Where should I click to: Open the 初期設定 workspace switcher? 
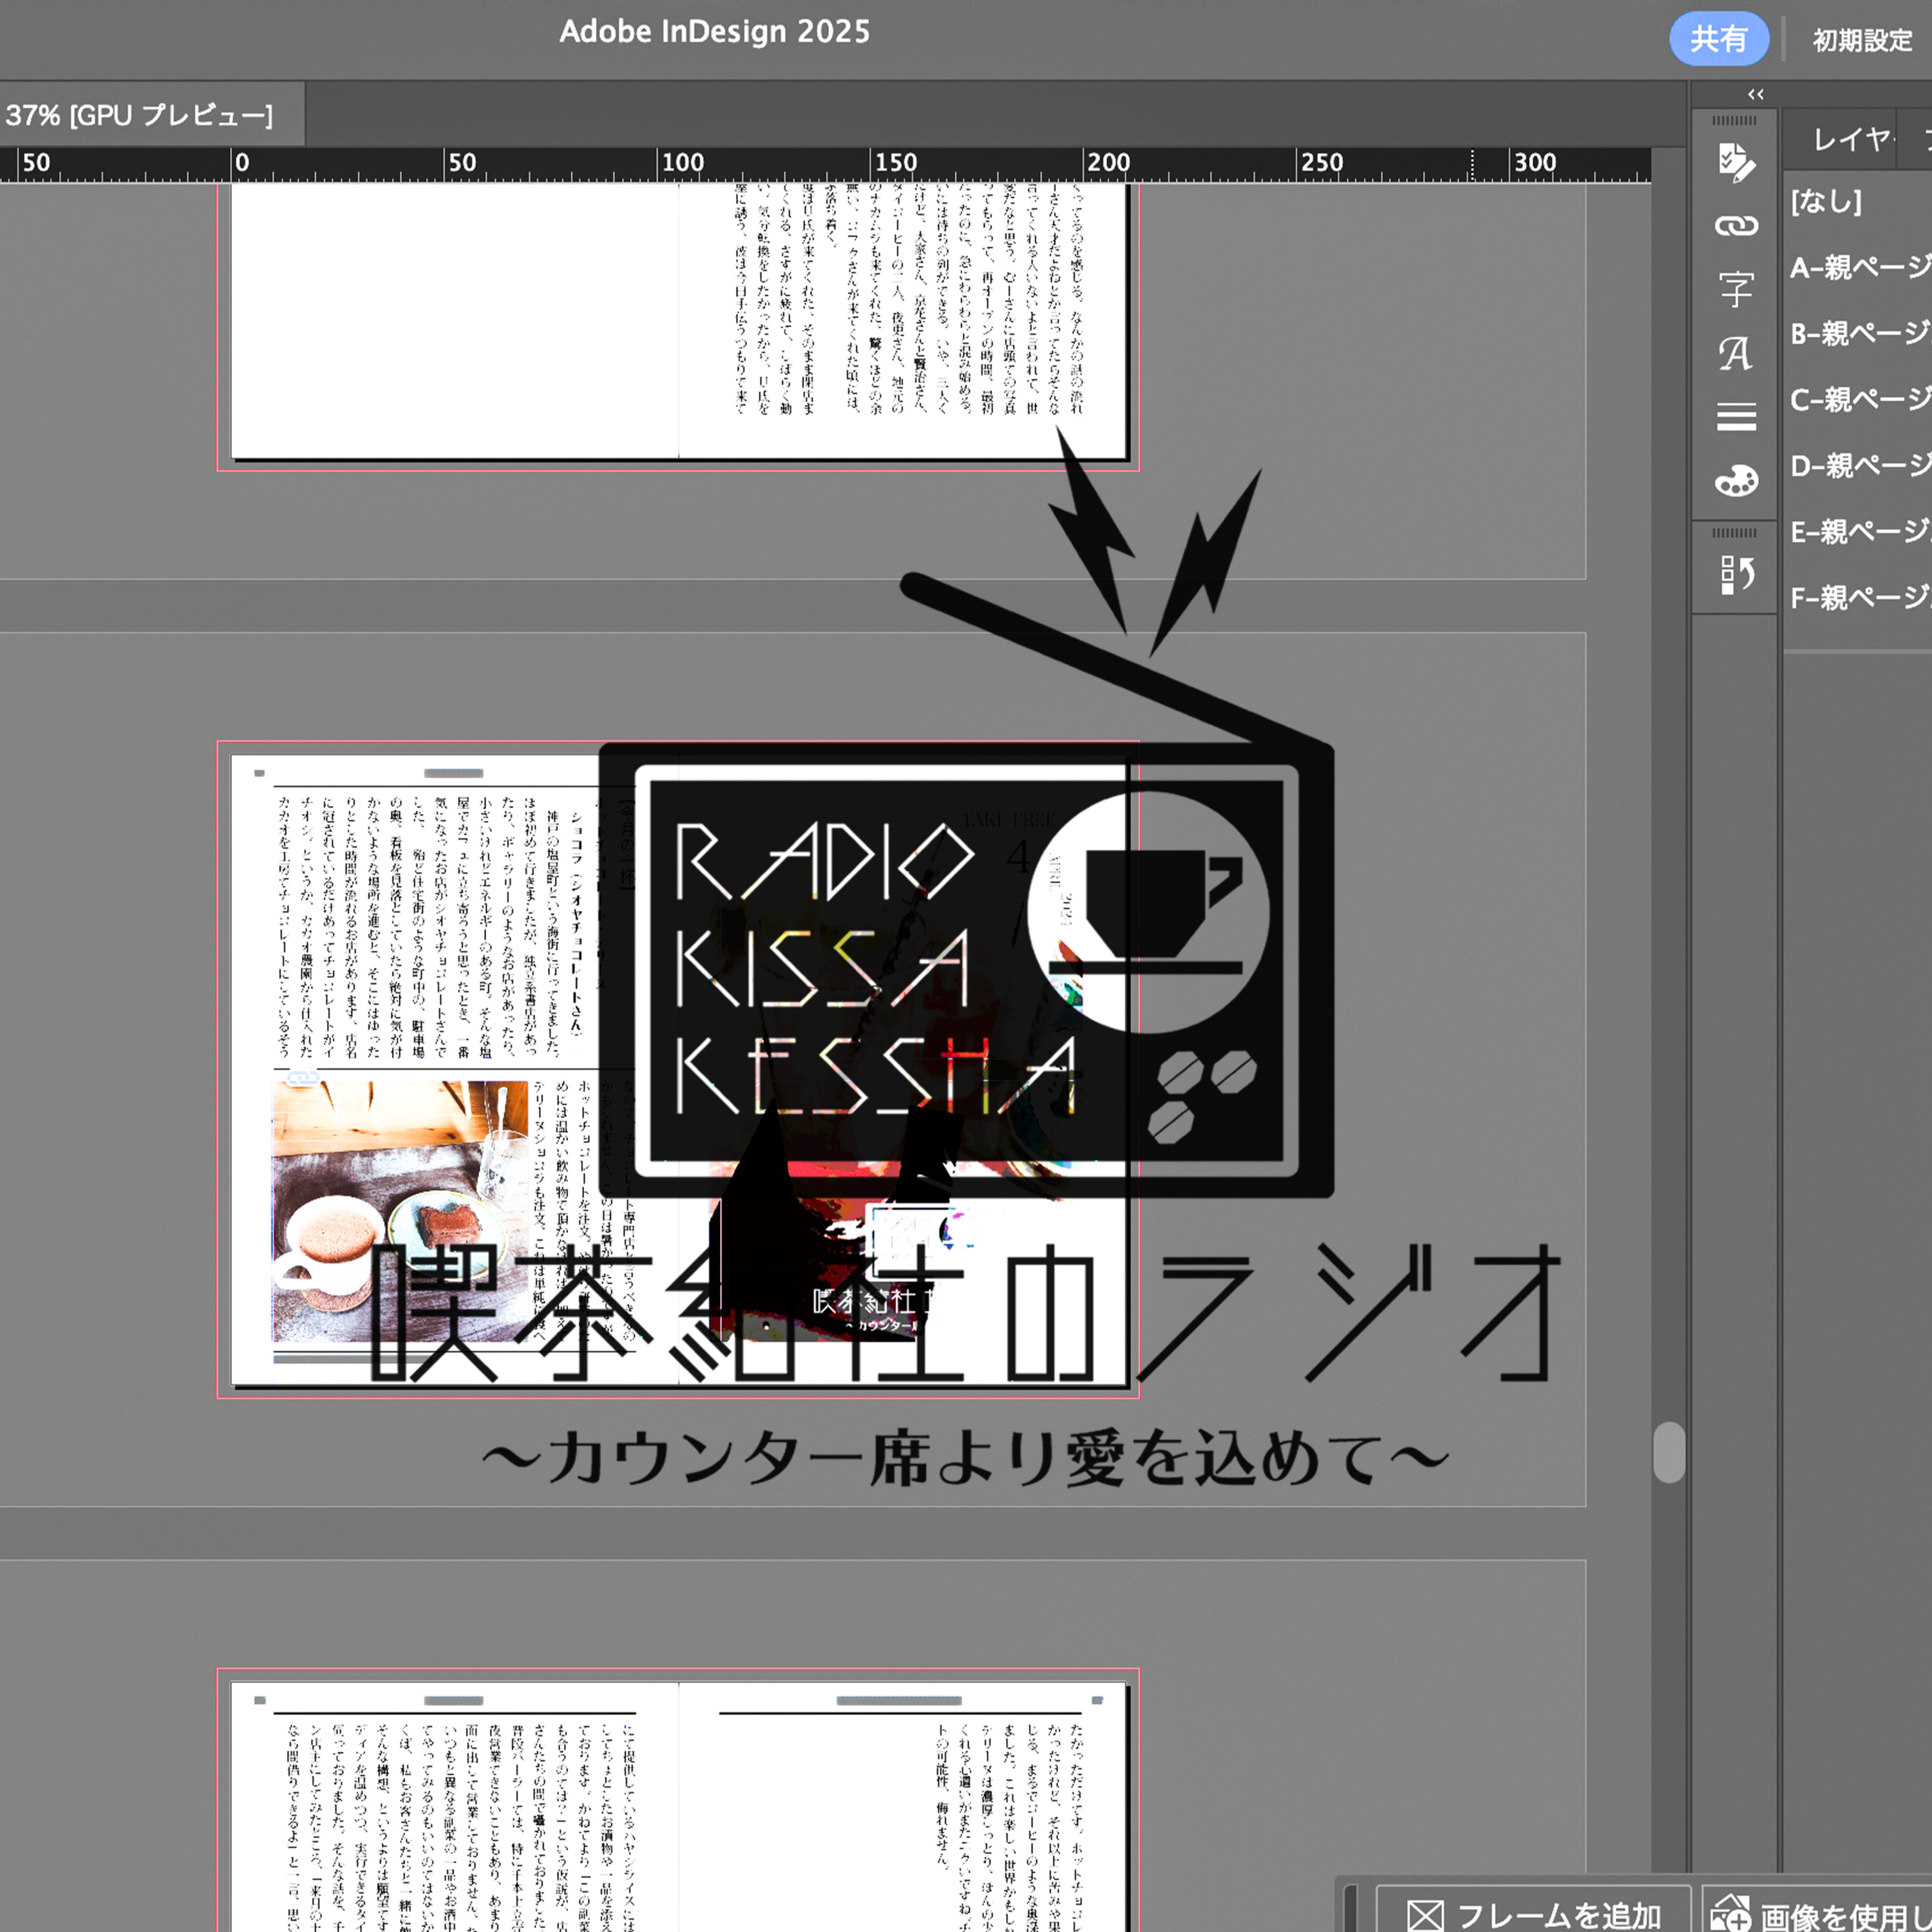tap(1862, 40)
